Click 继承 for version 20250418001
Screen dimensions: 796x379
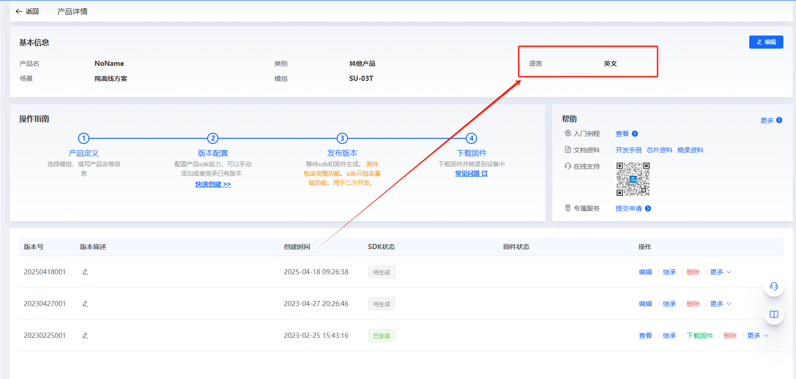(669, 272)
